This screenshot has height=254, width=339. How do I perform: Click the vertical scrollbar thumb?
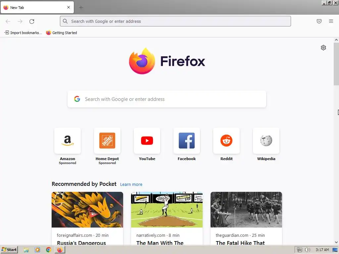pos(336,64)
